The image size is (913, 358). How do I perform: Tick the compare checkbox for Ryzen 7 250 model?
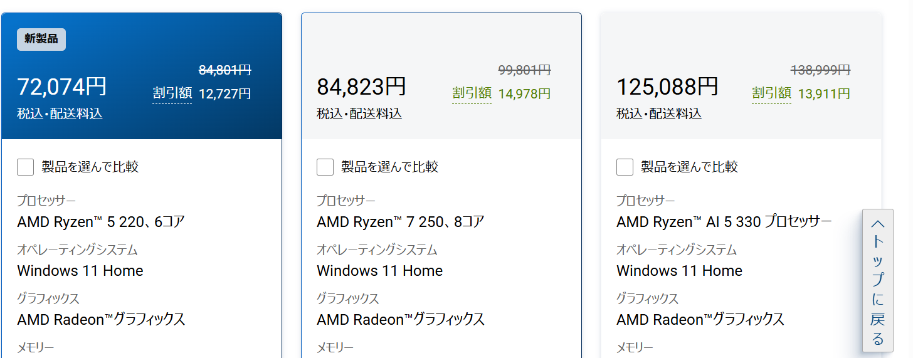(x=325, y=167)
